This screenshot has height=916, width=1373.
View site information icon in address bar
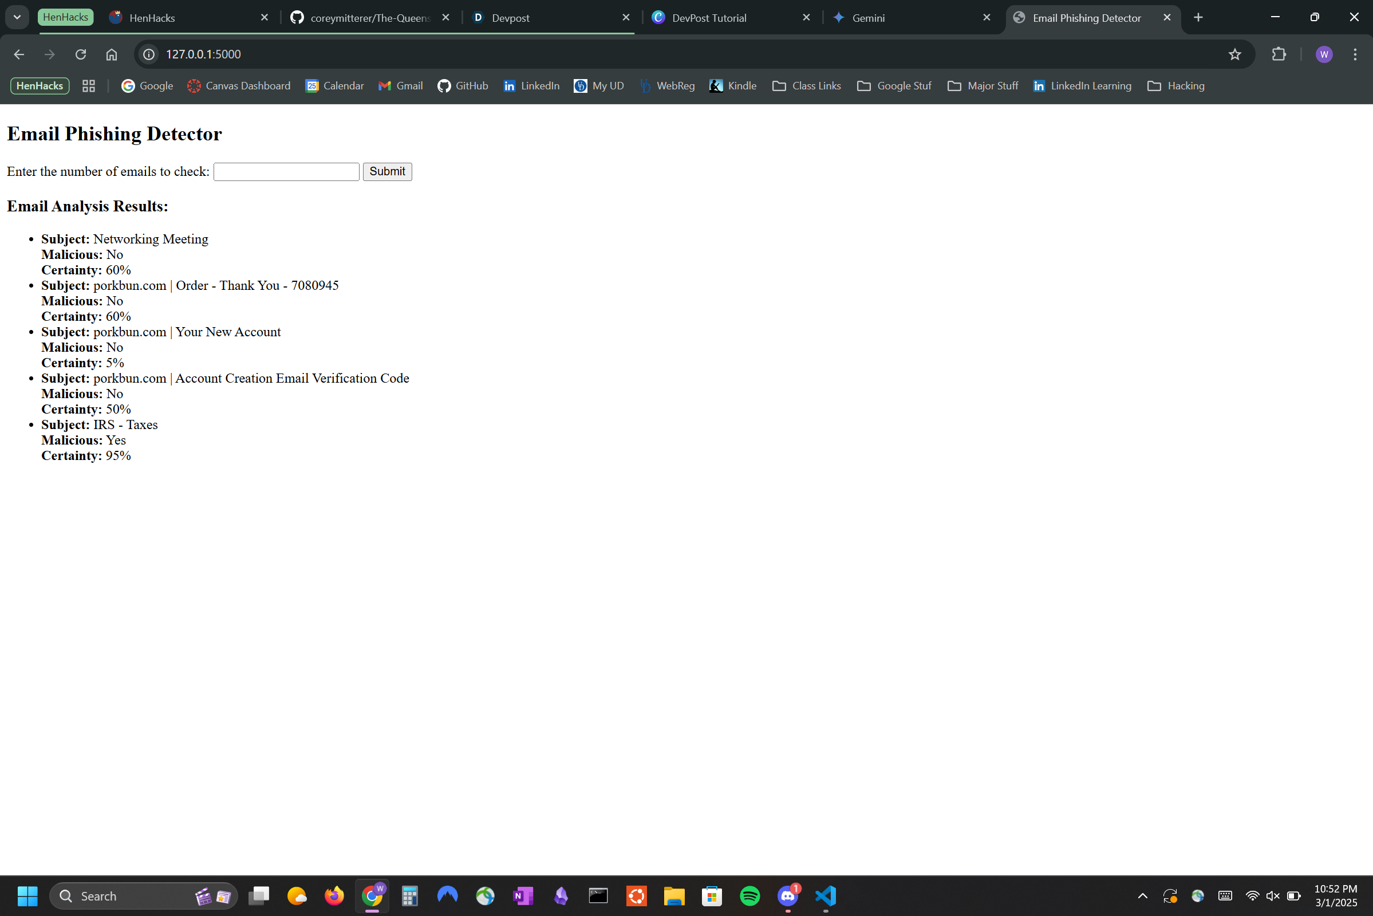click(149, 54)
